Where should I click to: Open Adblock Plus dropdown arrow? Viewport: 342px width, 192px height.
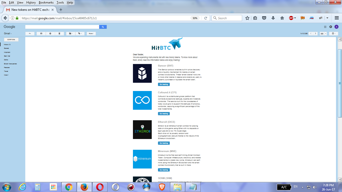tap(295, 18)
